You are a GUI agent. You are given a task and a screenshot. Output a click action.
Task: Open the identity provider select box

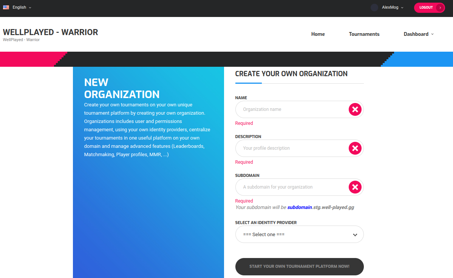[299, 234]
